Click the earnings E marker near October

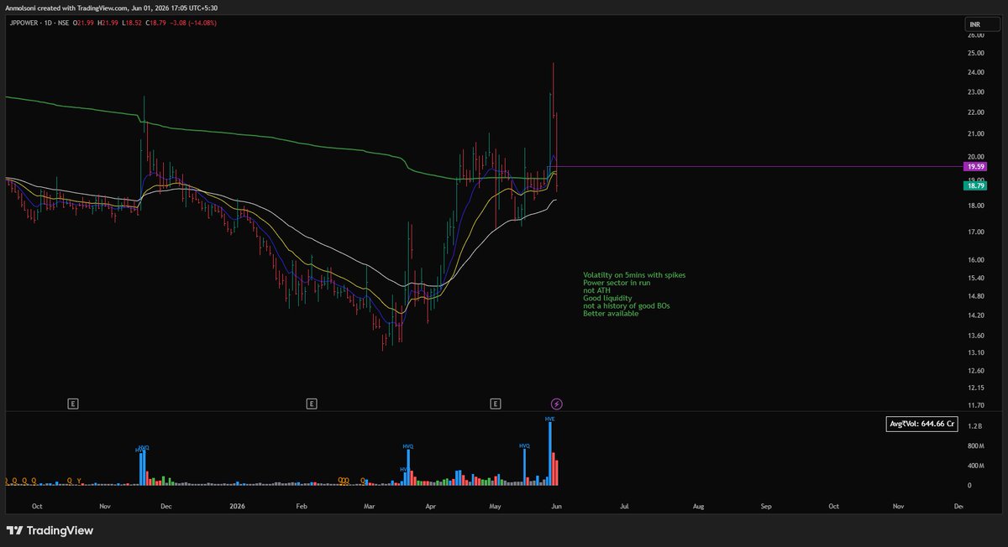click(73, 404)
